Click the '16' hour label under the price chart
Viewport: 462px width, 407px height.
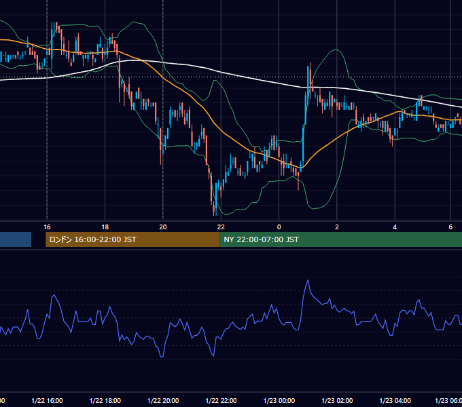47,227
